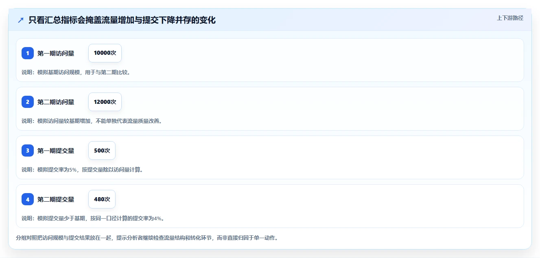Click the 500次 value chip
This screenshot has height=258, width=540.
102,150
